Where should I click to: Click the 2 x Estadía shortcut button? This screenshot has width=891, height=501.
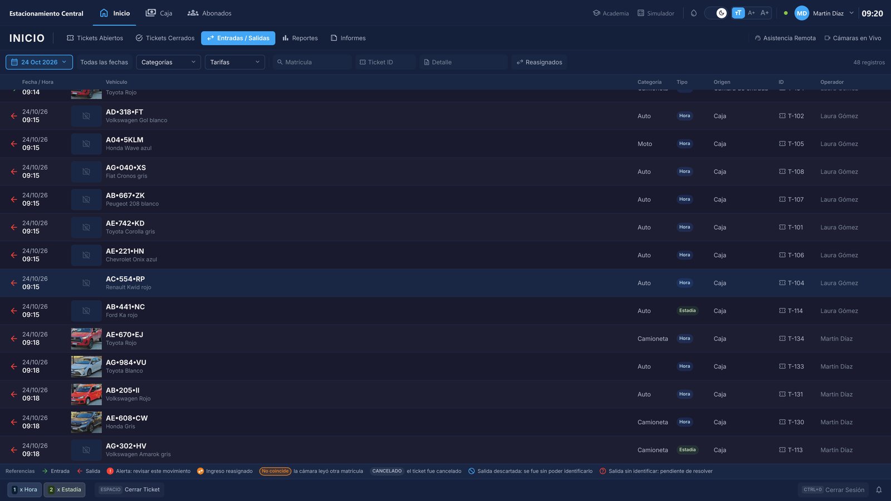click(x=65, y=490)
